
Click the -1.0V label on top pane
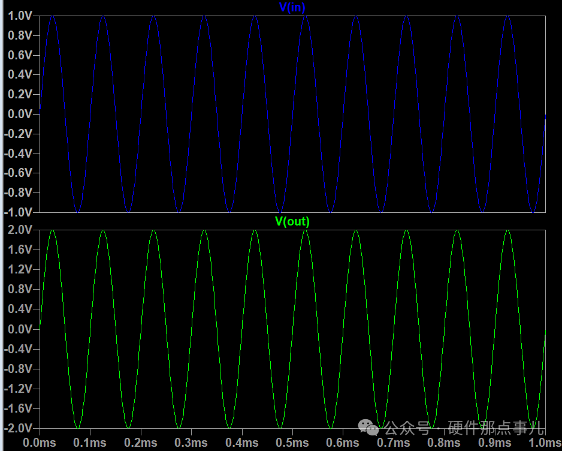(18, 212)
